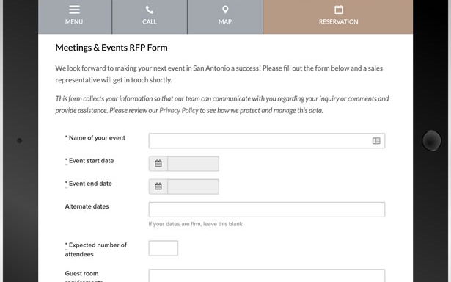Click the tablet home button
The width and height of the screenshot is (451, 282).
[431, 140]
